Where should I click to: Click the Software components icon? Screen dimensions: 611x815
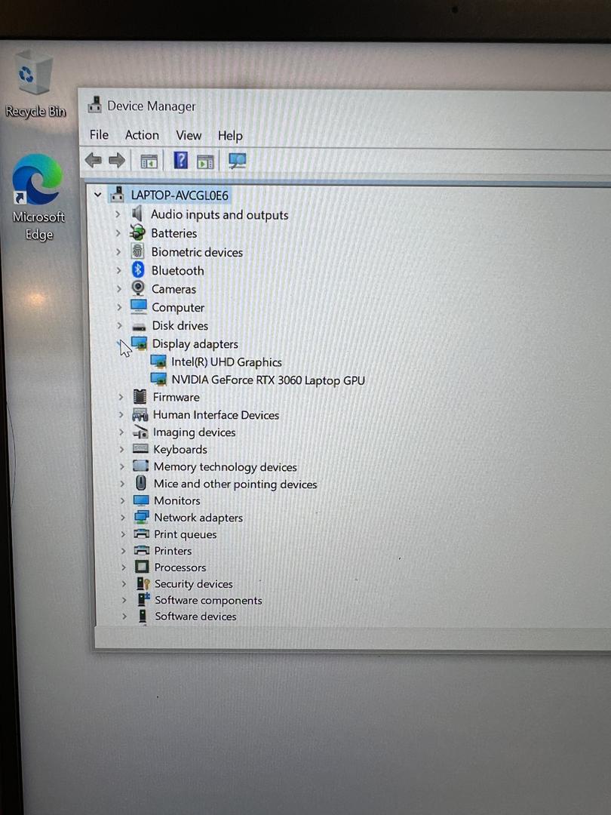(143, 599)
